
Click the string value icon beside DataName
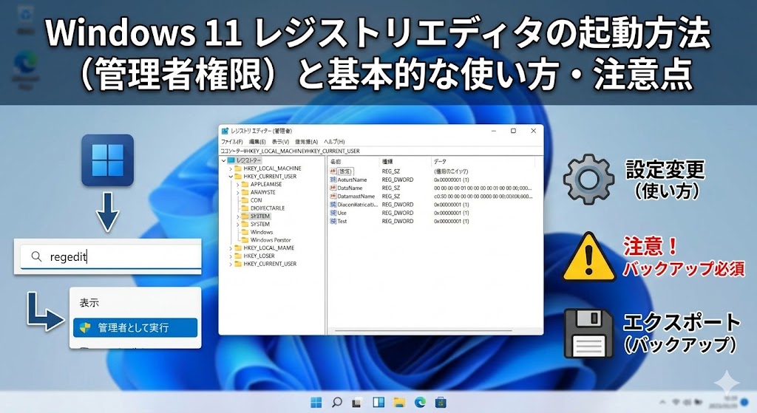pyautogui.click(x=333, y=188)
